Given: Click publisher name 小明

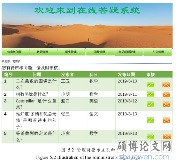Looking at the screenshot, I should pos(65,94).
